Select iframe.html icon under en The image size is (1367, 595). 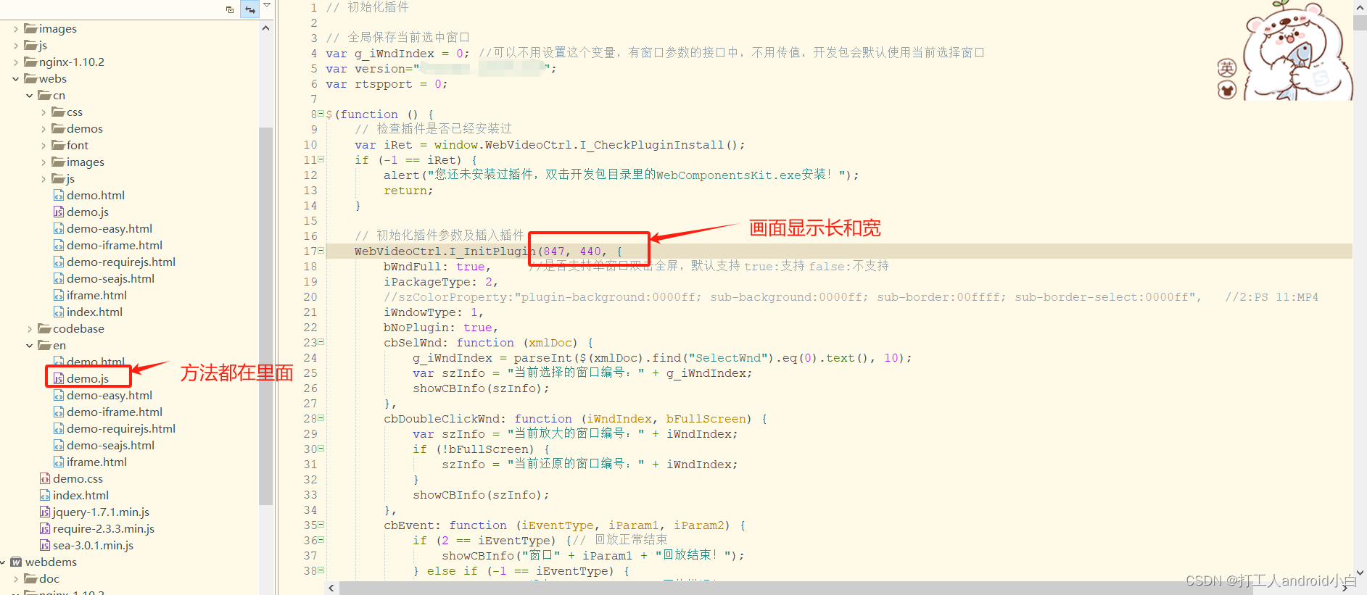click(59, 462)
